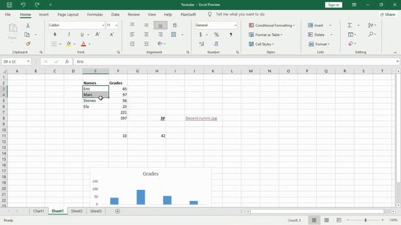Adjust the zoom slider handle
This screenshot has height=225, width=401.
[x=365, y=220]
